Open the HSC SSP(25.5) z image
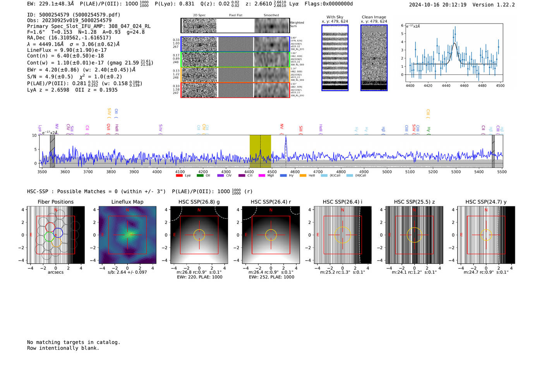The height and width of the screenshot is (369, 542). pos(414,235)
